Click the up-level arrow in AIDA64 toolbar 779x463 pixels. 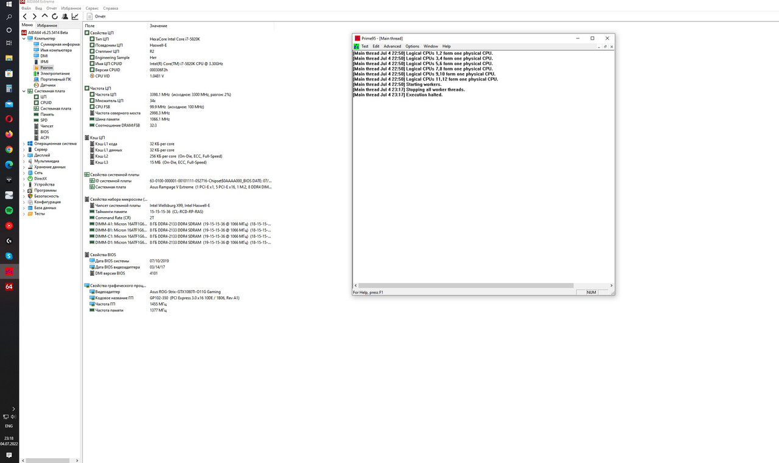44,16
